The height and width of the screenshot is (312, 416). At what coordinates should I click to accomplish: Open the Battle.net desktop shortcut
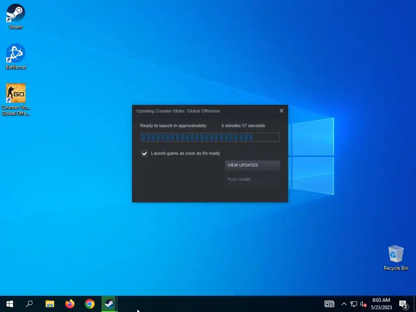pyautogui.click(x=16, y=56)
